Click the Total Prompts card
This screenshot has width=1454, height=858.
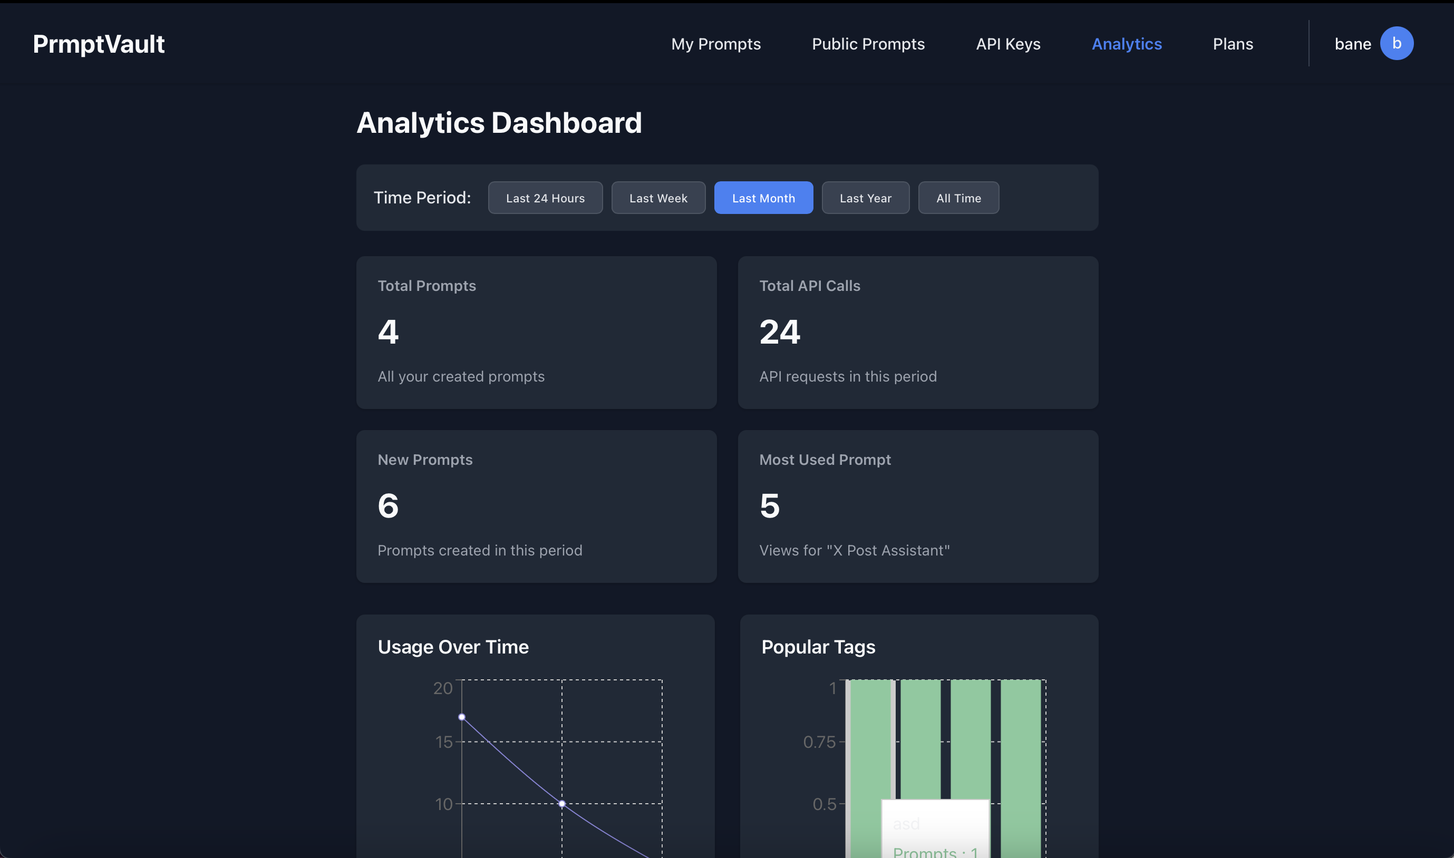click(x=536, y=333)
